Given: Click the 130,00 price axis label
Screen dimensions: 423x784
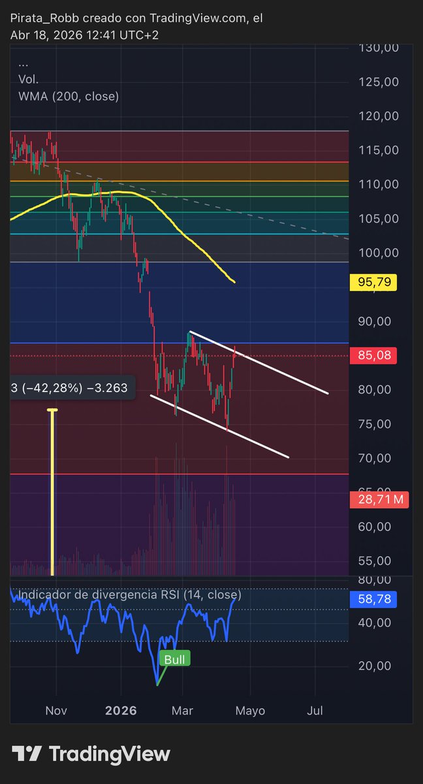Looking at the screenshot, I should (379, 48).
